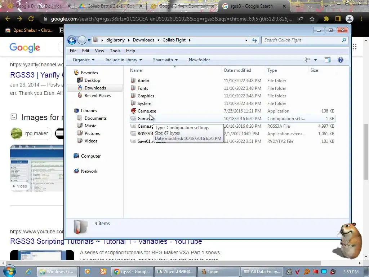The width and height of the screenshot is (369, 277).
Task: Open Documents library
Action: (95, 118)
